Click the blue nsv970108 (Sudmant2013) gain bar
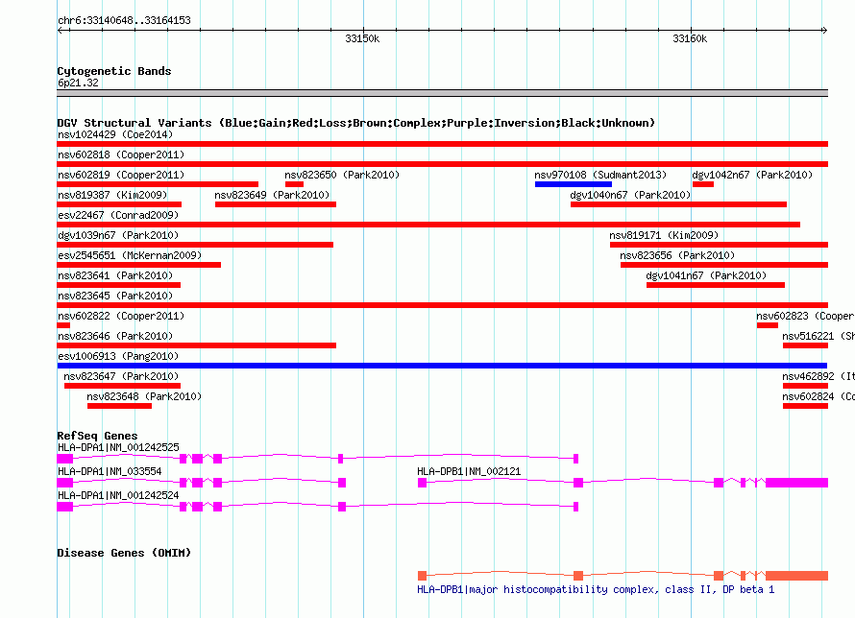This screenshot has width=855, height=618. click(x=574, y=184)
